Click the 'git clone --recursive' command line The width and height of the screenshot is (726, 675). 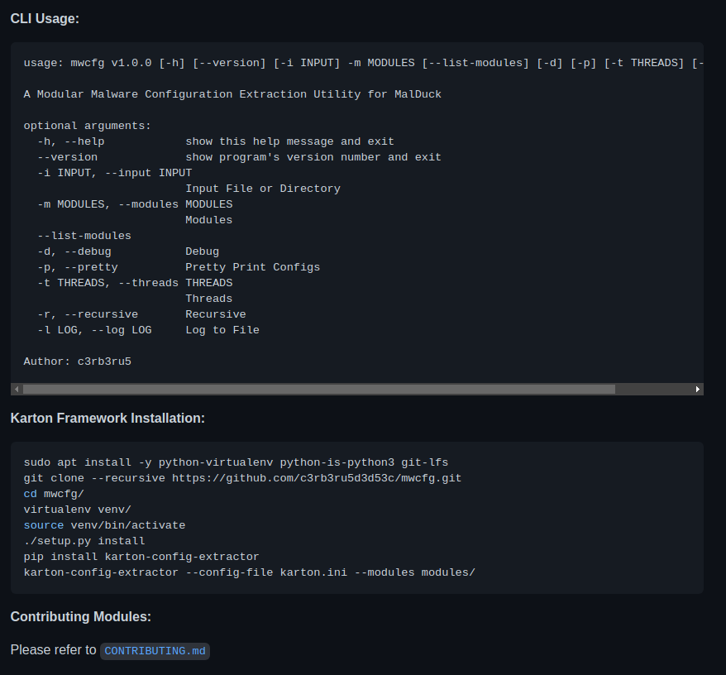(242, 479)
